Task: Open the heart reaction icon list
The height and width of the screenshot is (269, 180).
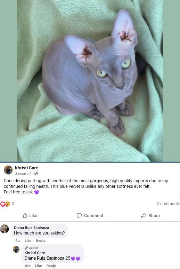Action: pos(2,204)
